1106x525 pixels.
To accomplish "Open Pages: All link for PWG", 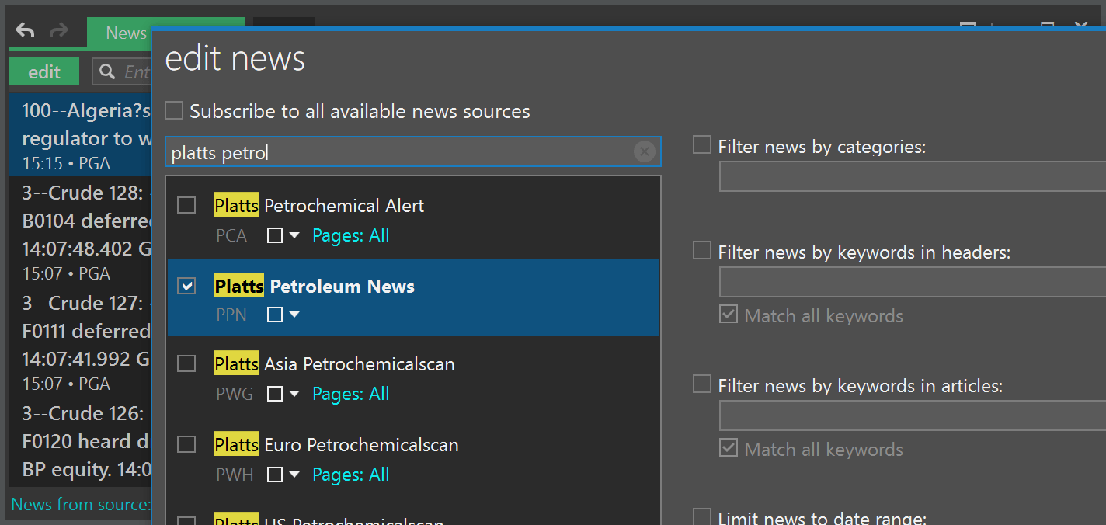I will pos(351,394).
